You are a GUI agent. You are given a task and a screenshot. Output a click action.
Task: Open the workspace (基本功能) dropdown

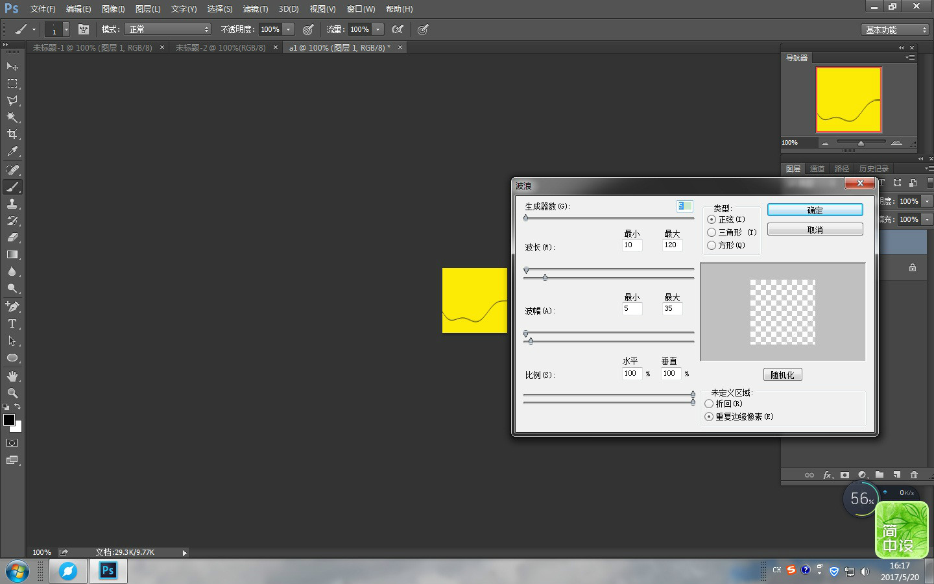coord(895,30)
